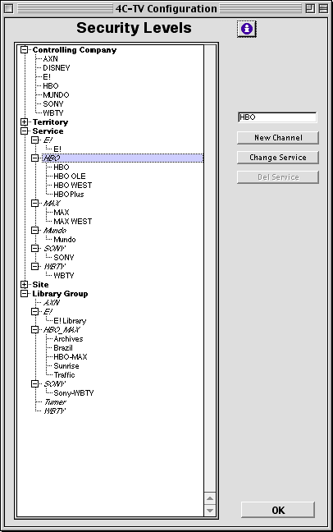Collapse the MAX service branch
The image size is (333, 532).
(34, 204)
